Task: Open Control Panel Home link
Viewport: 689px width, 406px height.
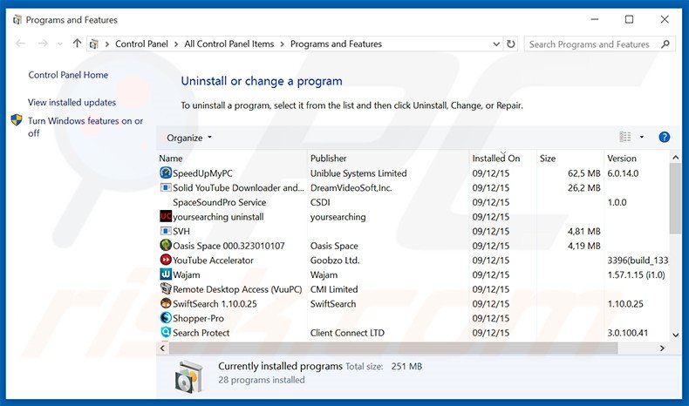Action: [68, 75]
